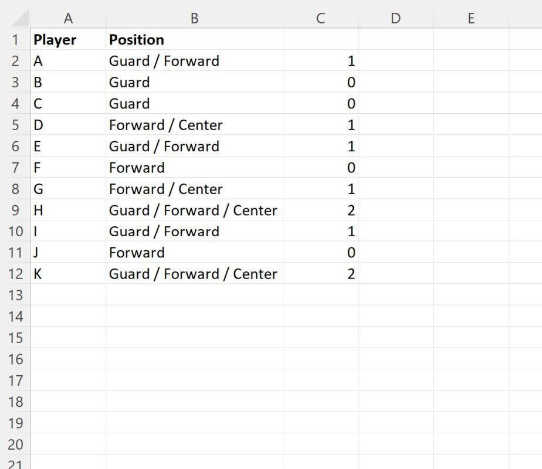Click row 13 header number
The height and width of the screenshot is (469, 542).
[x=15, y=295]
